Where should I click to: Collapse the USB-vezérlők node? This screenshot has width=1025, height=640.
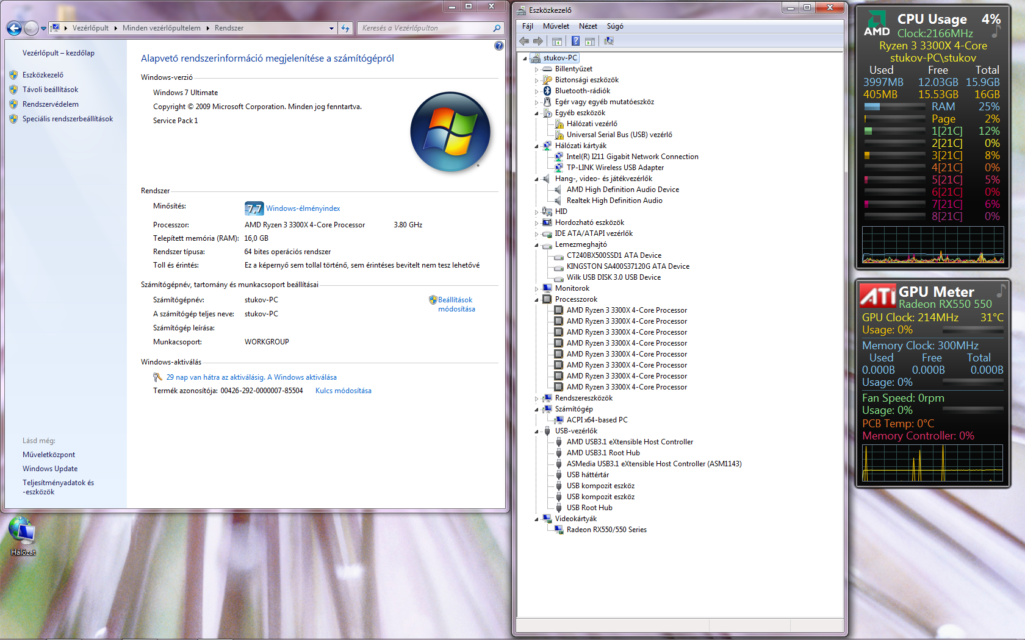[x=537, y=432]
